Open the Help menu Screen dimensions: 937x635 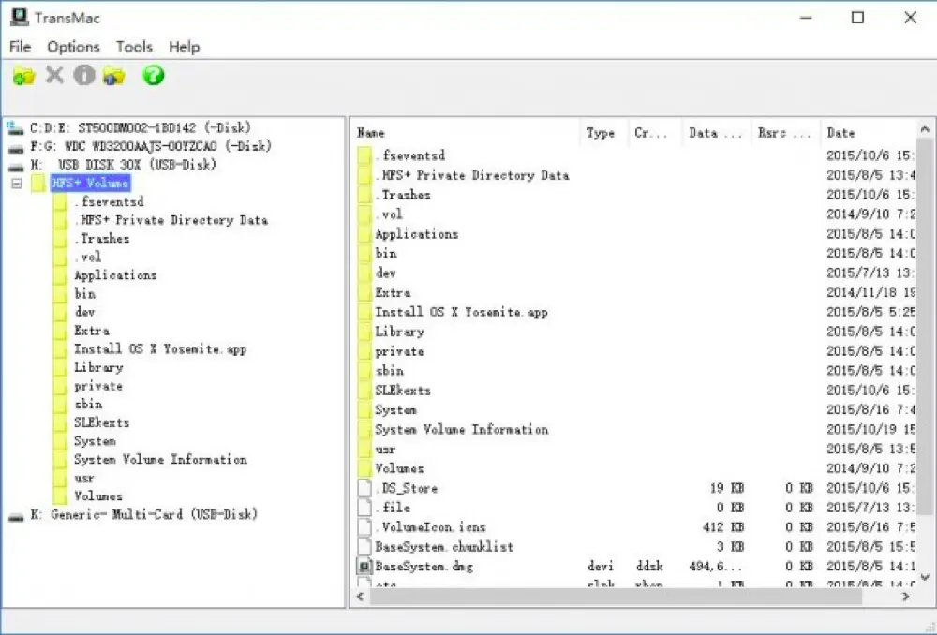(x=184, y=47)
